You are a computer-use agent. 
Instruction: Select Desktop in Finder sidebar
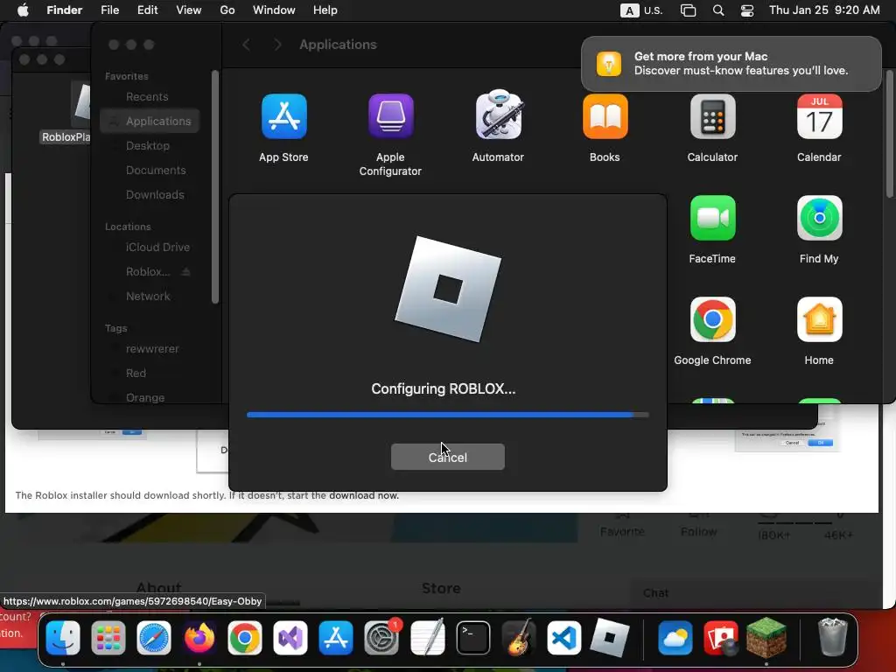[x=147, y=146]
